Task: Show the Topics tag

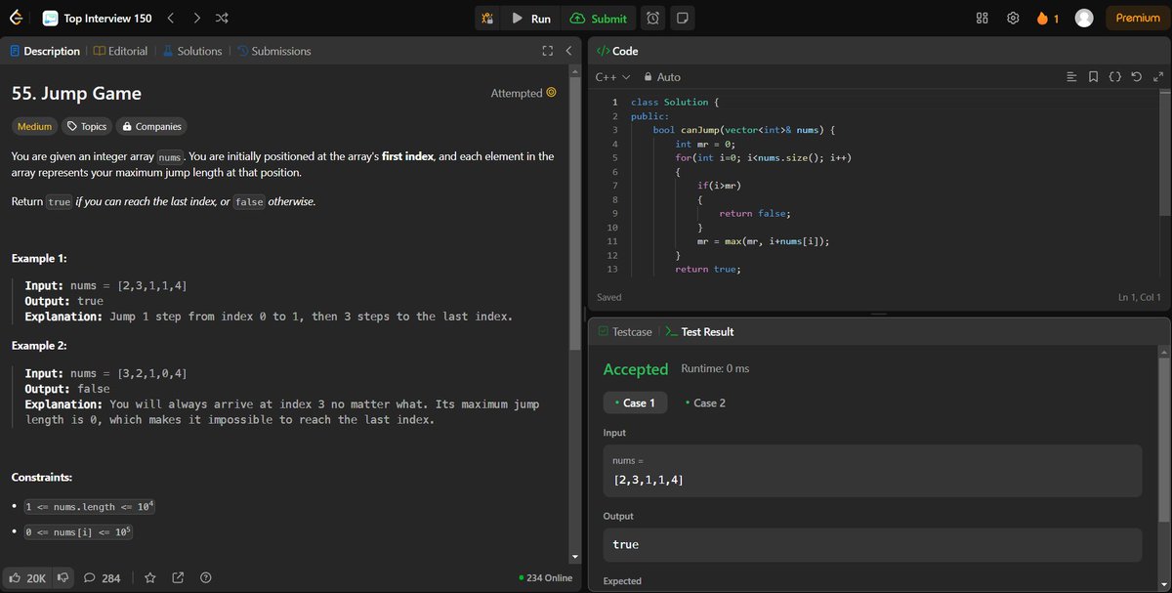Action: (86, 126)
